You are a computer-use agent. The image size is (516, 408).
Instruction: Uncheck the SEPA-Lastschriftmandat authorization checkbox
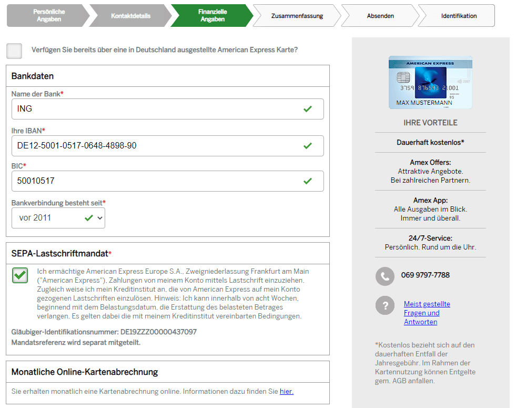point(20,275)
